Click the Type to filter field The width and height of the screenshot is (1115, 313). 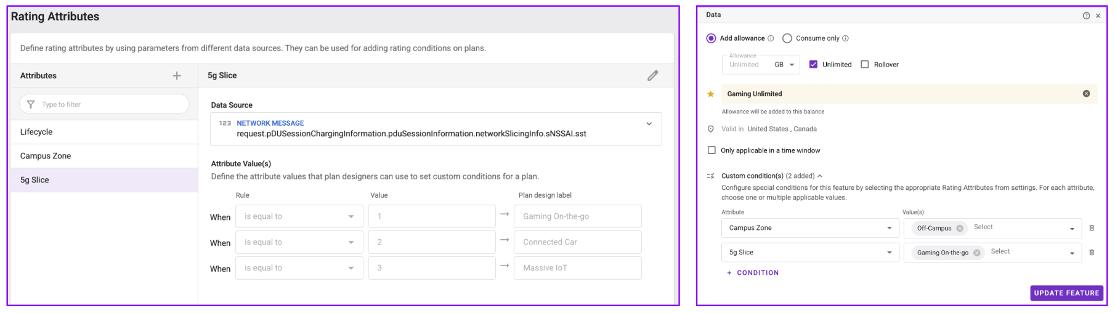click(x=105, y=105)
